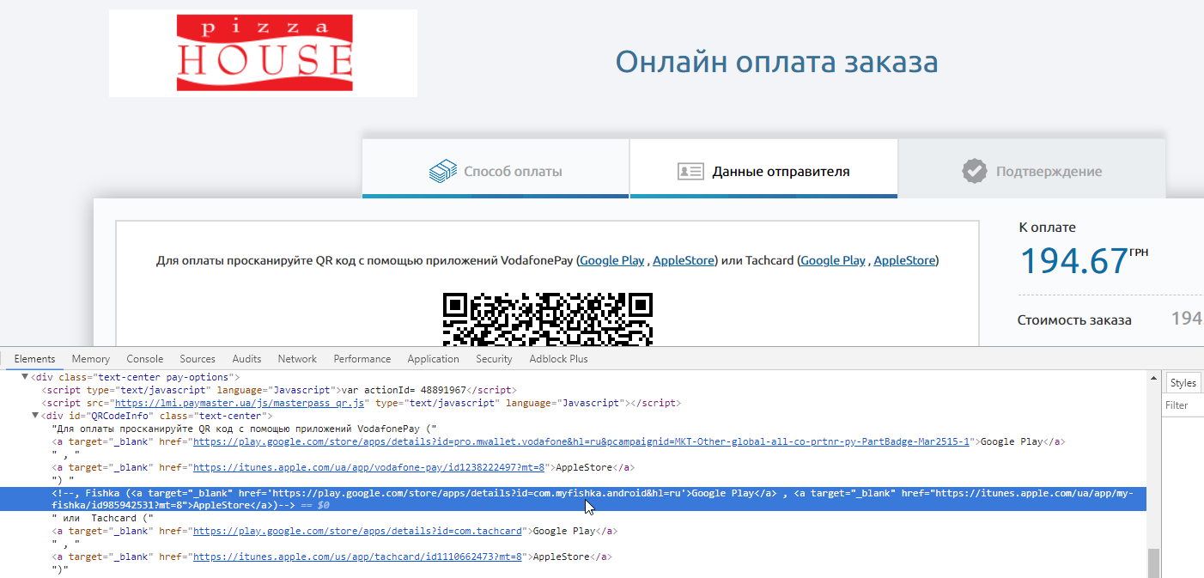Click the checkmark badge icon beside Подтверждение
The height and width of the screenshot is (578, 1204).
pyautogui.click(x=974, y=171)
